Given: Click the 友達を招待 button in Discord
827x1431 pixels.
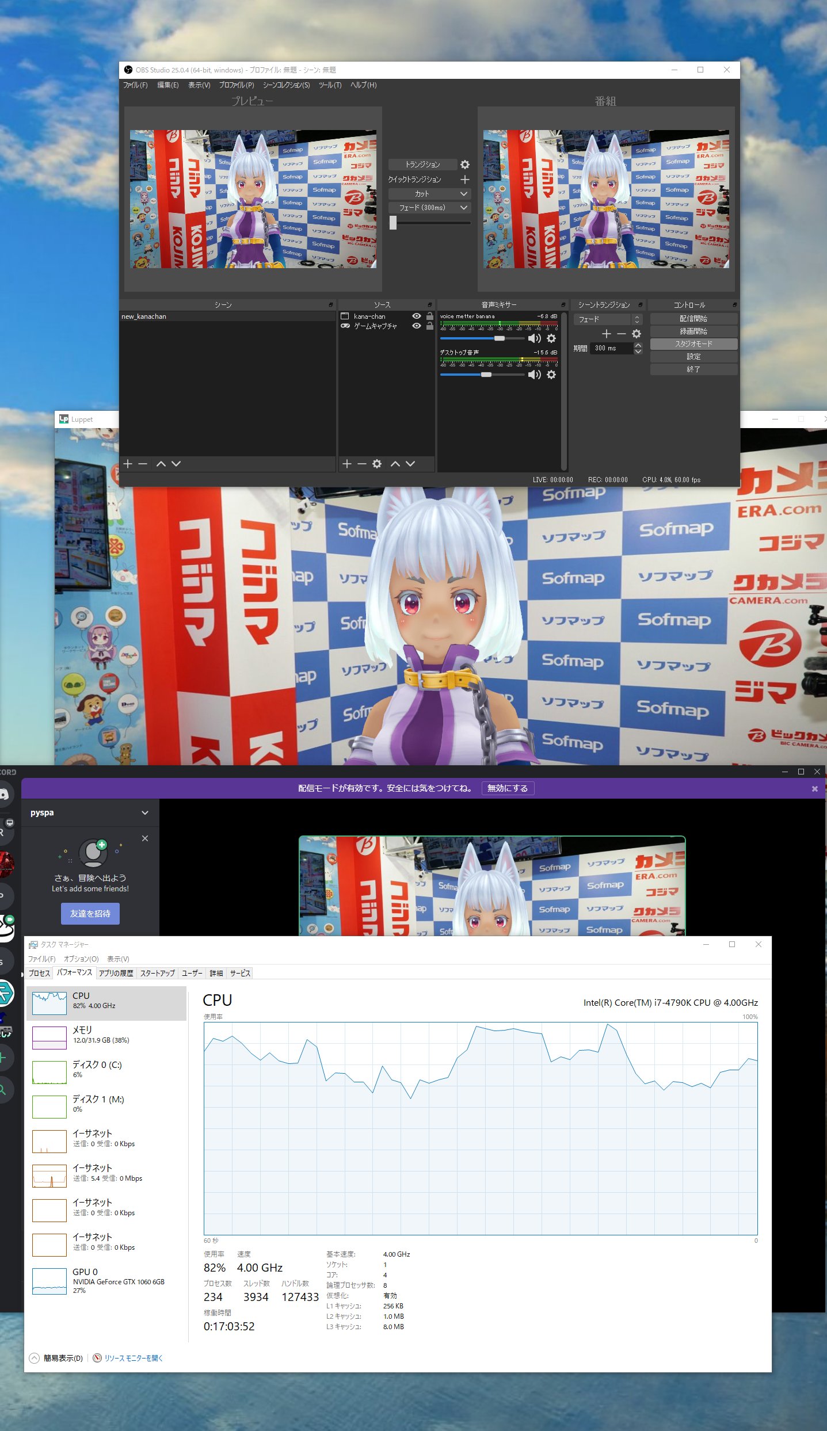Looking at the screenshot, I should 90,914.
